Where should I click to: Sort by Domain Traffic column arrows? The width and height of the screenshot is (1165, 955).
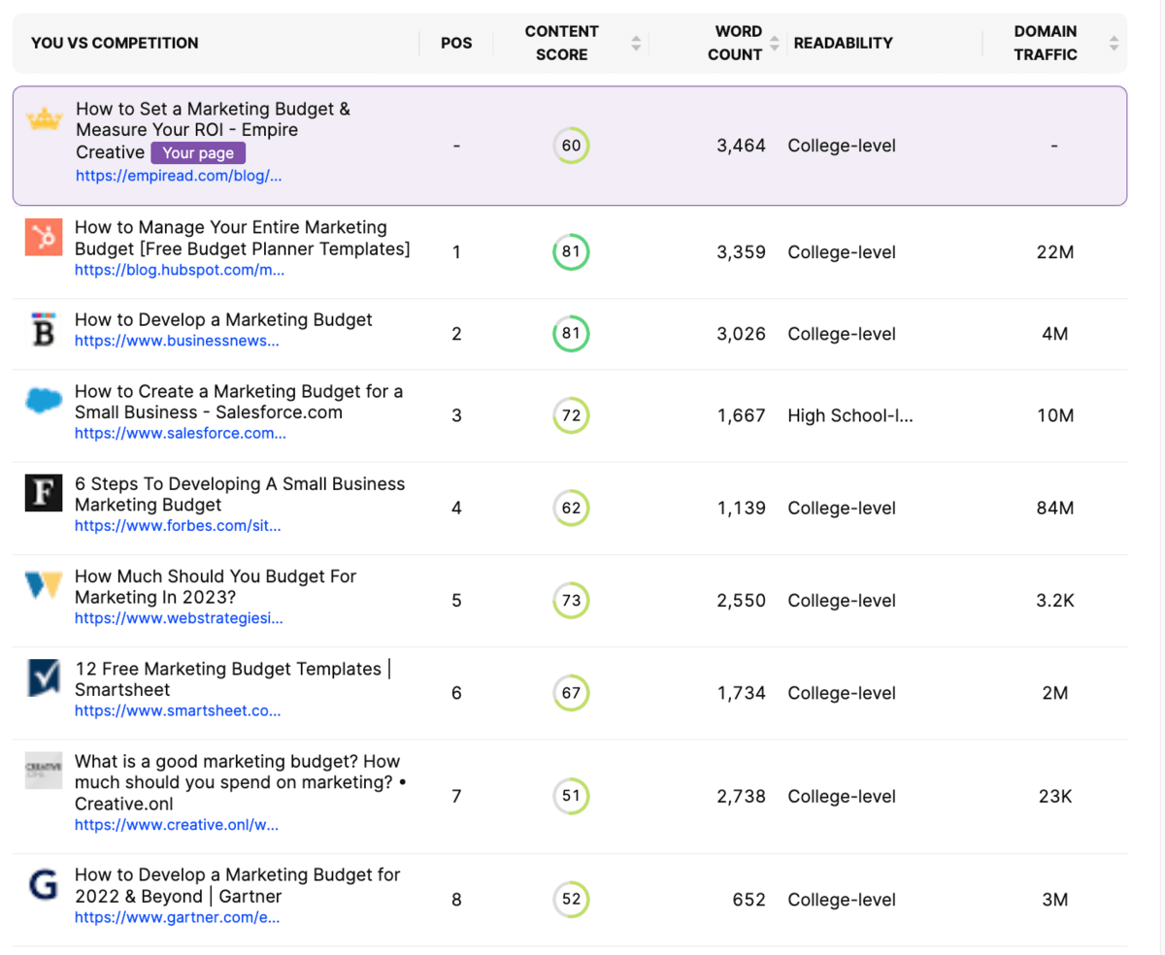(x=1114, y=43)
